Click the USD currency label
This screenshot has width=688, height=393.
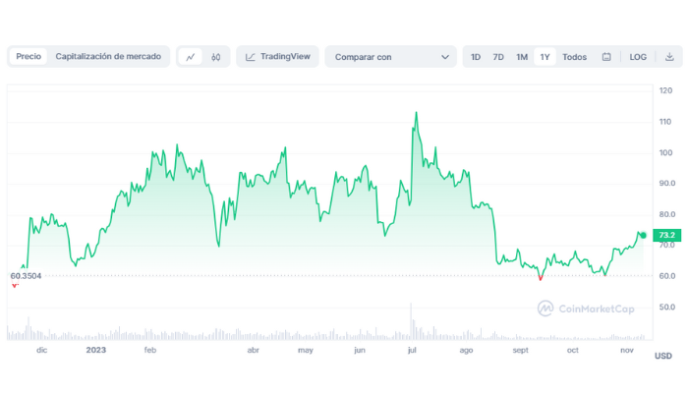pyautogui.click(x=663, y=356)
